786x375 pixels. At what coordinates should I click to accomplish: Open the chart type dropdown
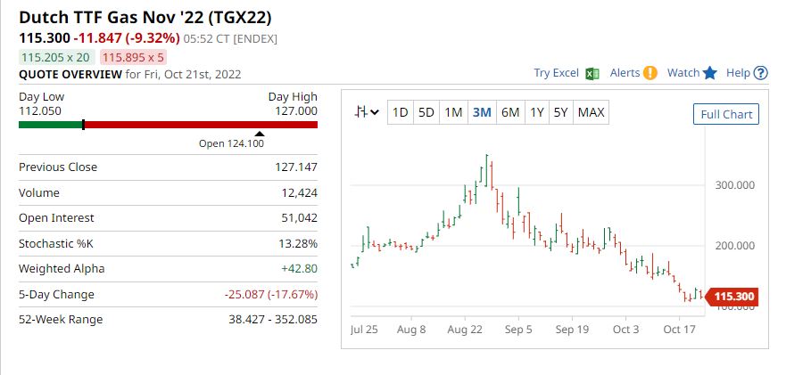click(x=367, y=112)
